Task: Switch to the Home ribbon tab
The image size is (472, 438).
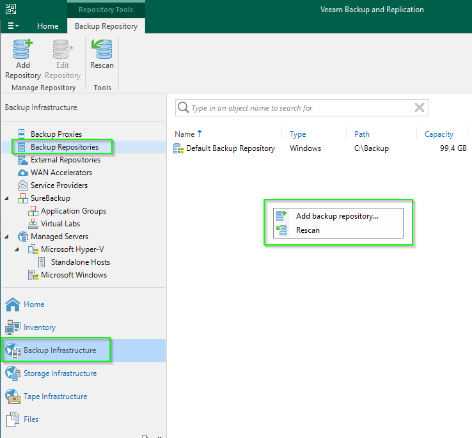Action: pyautogui.click(x=47, y=26)
